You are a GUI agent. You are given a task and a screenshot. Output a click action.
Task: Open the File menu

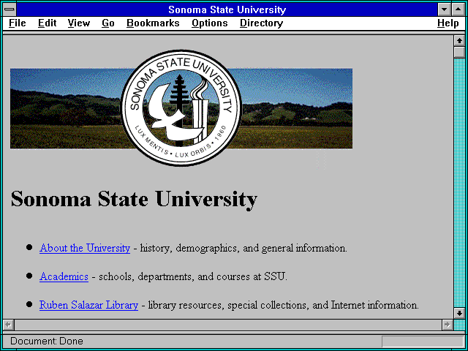point(18,23)
